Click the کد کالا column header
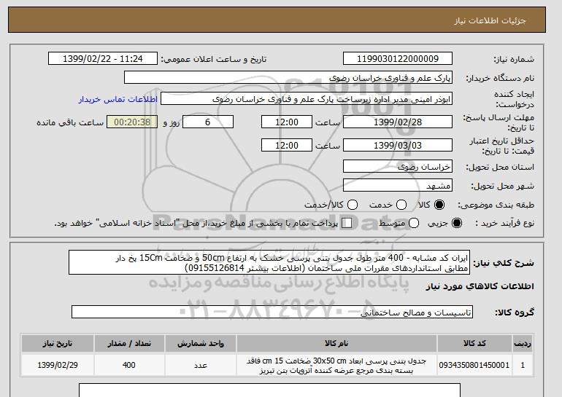The image size is (562, 397). [x=474, y=343]
